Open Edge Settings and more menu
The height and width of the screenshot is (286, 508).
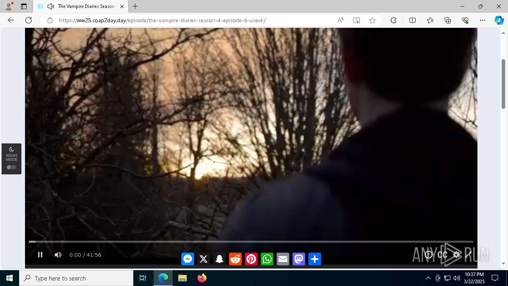pyautogui.click(x=483, y=20)
